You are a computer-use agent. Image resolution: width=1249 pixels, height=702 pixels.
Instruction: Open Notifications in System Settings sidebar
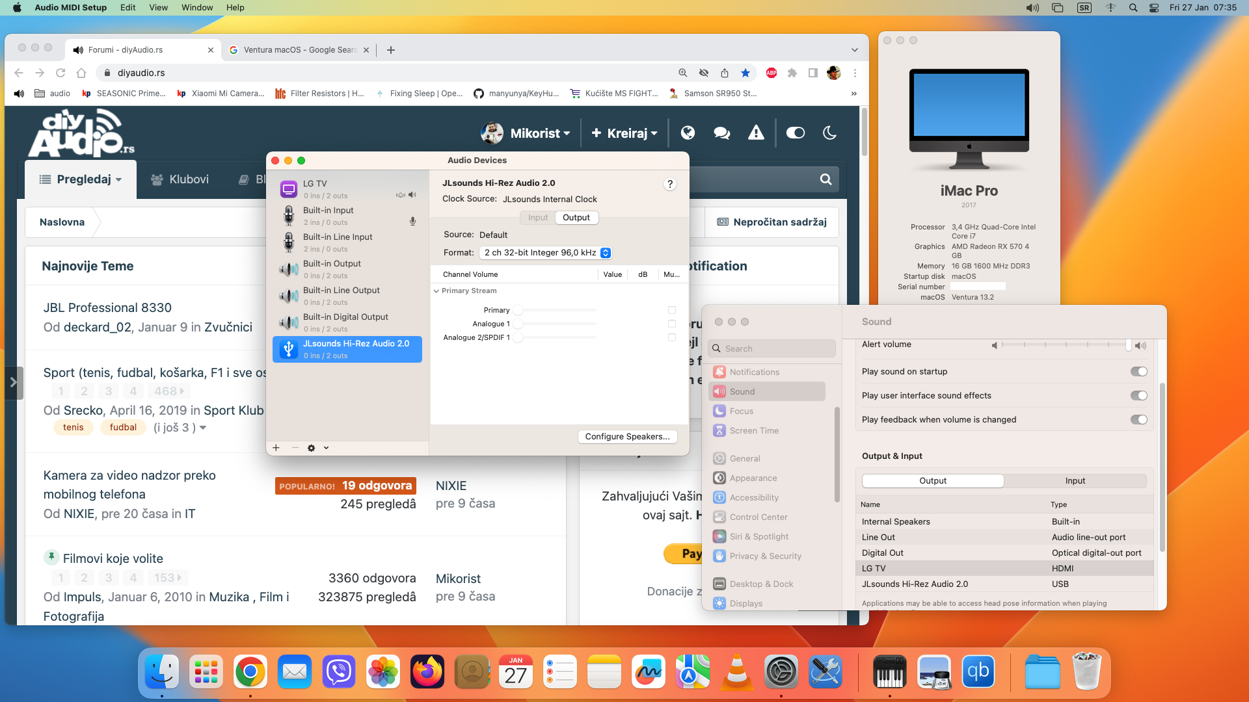pyautogui.click(x=755, y=372)
